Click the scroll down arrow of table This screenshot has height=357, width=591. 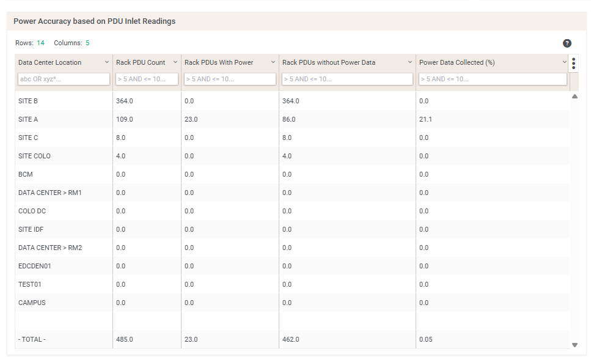574,345
